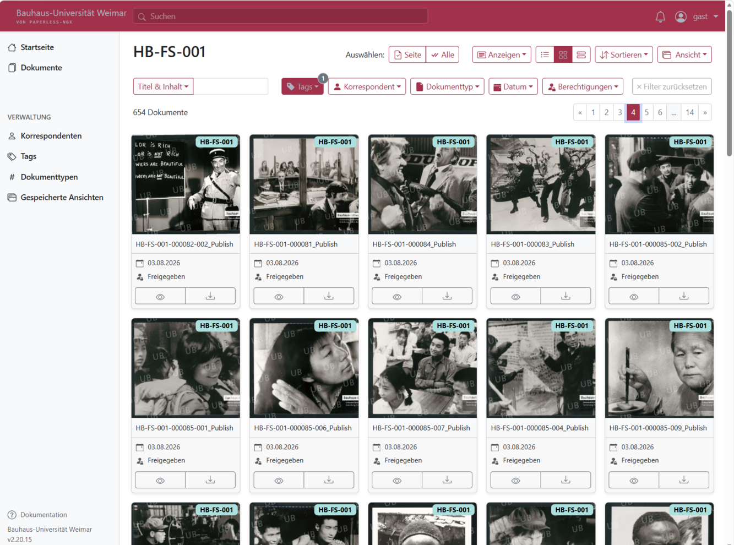Open the notifications bell
Viewport: 734px width, 545px height.
pyautogui.click(x=660, y=17)
